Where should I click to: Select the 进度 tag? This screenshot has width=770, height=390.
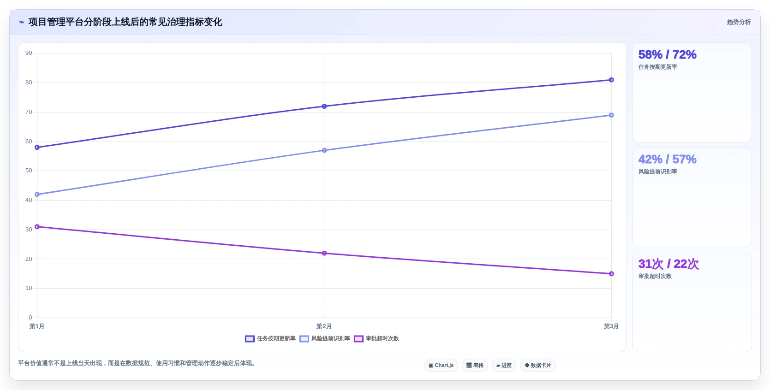tap(504, 366)
